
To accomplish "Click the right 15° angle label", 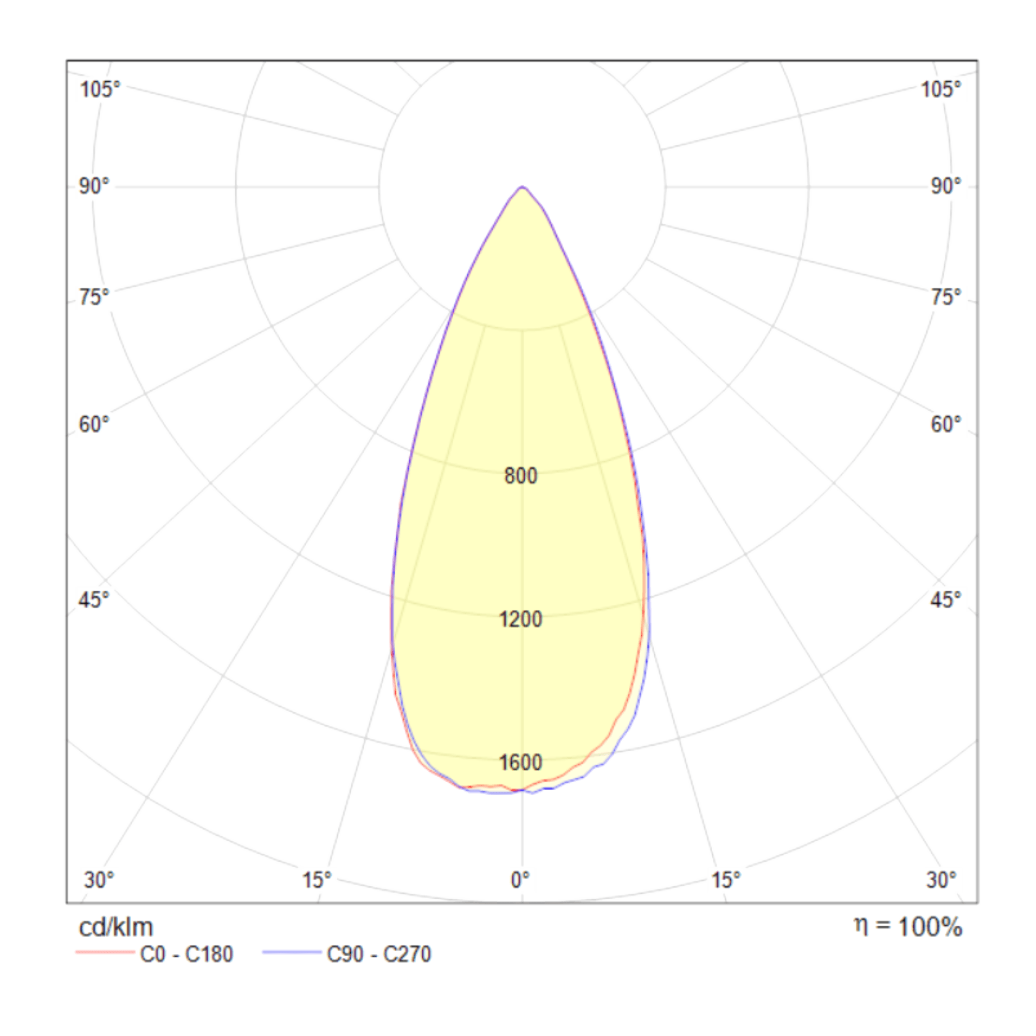I will point(726,880).
